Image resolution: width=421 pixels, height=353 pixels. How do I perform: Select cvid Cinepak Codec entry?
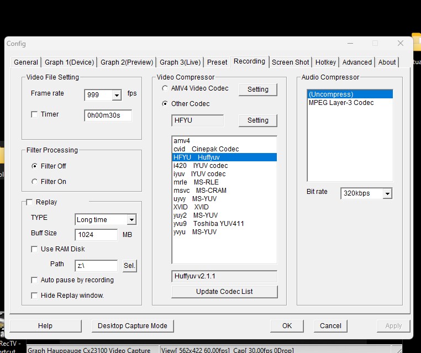pyautogui.click(x=224, y=149)
